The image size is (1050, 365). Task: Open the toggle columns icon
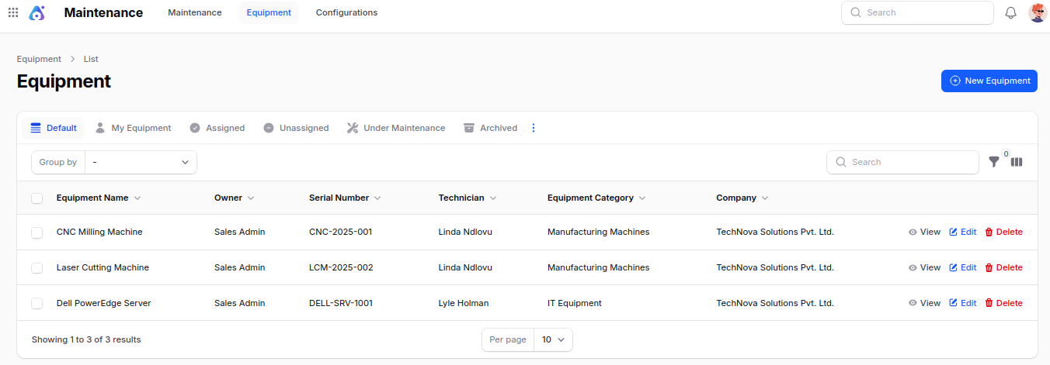coord(1017,162)
